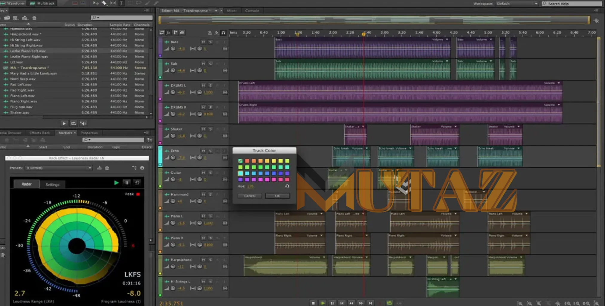605x306 pixels.
Task: Solo the Bass track
Action: point(210,42)
